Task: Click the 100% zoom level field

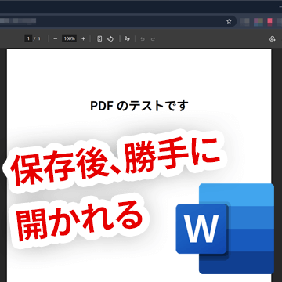Action: [x=69, y=39]
